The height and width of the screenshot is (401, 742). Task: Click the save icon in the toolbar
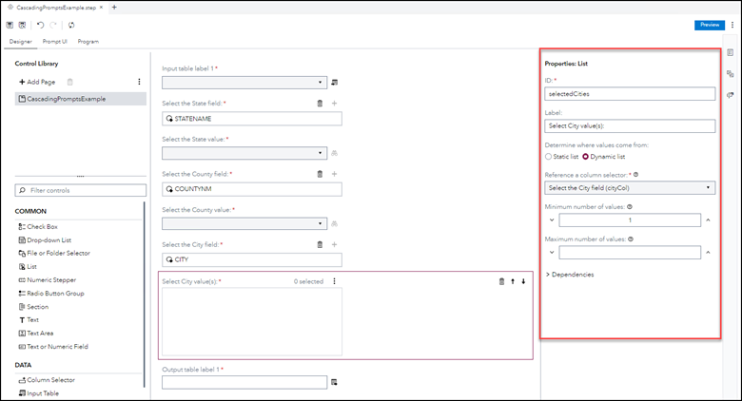point(10,25)
